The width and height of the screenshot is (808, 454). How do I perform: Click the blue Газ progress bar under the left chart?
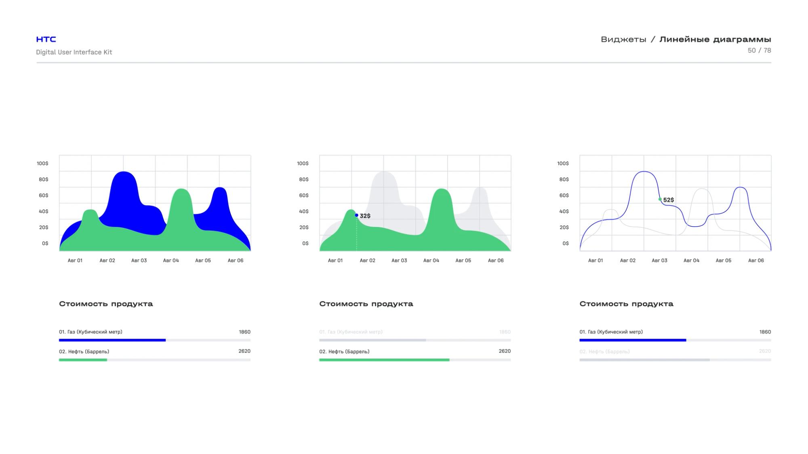coord(112,340)
